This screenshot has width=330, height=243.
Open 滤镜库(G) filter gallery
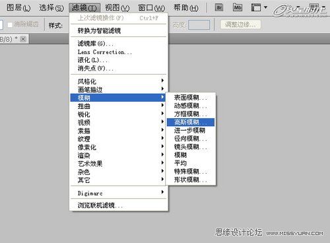click(119, 44)
